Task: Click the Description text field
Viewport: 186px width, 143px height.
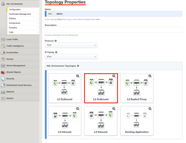Action: [x=113, y=30]
